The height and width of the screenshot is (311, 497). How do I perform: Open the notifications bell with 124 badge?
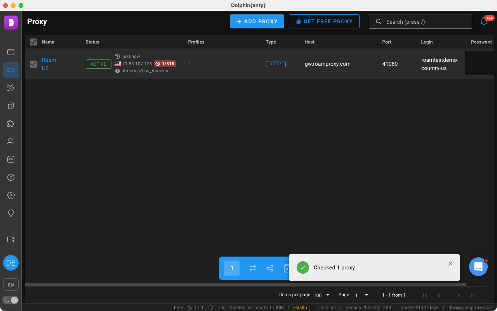(x=484, y=21)
